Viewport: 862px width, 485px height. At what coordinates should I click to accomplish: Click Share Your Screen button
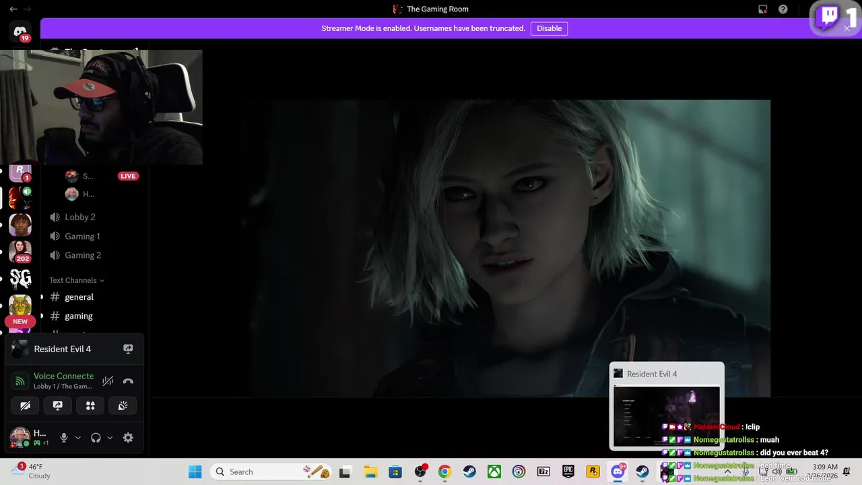(x=58, y=406)
